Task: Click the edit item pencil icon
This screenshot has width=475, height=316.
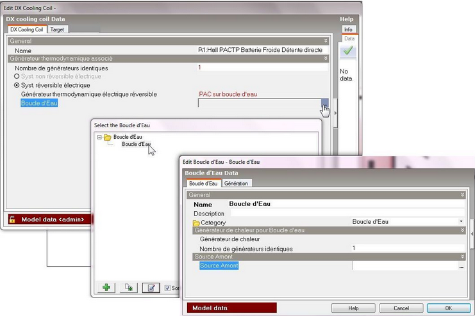Action: click(151, 288)
